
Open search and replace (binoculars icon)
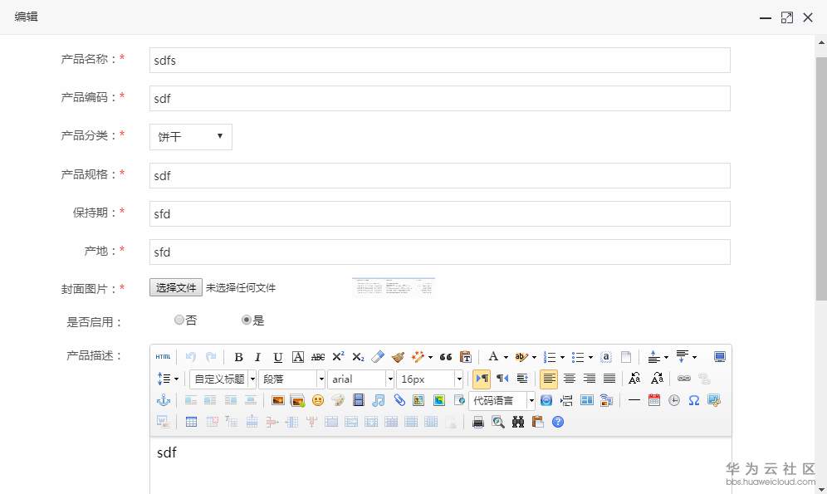[518, 422]
